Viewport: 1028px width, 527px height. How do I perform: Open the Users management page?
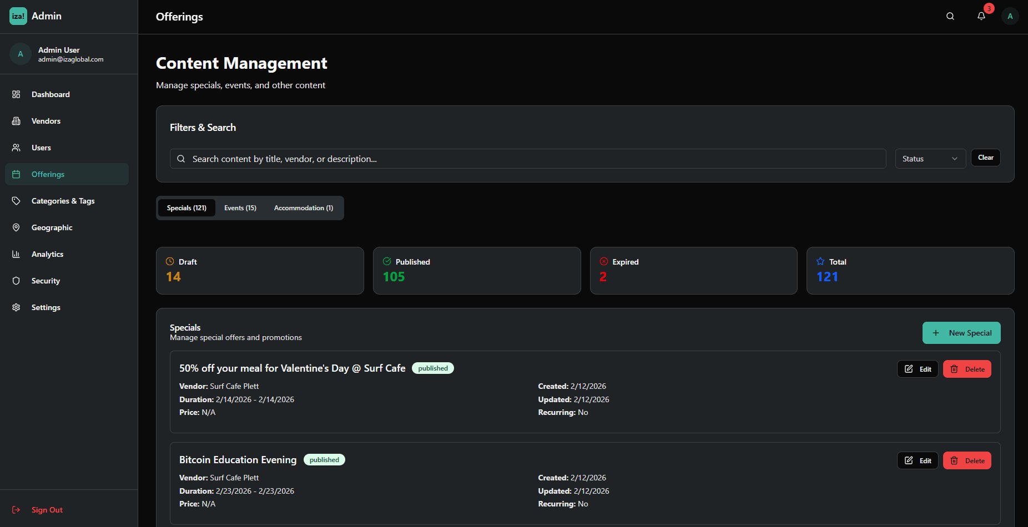(x=41, y=148)
